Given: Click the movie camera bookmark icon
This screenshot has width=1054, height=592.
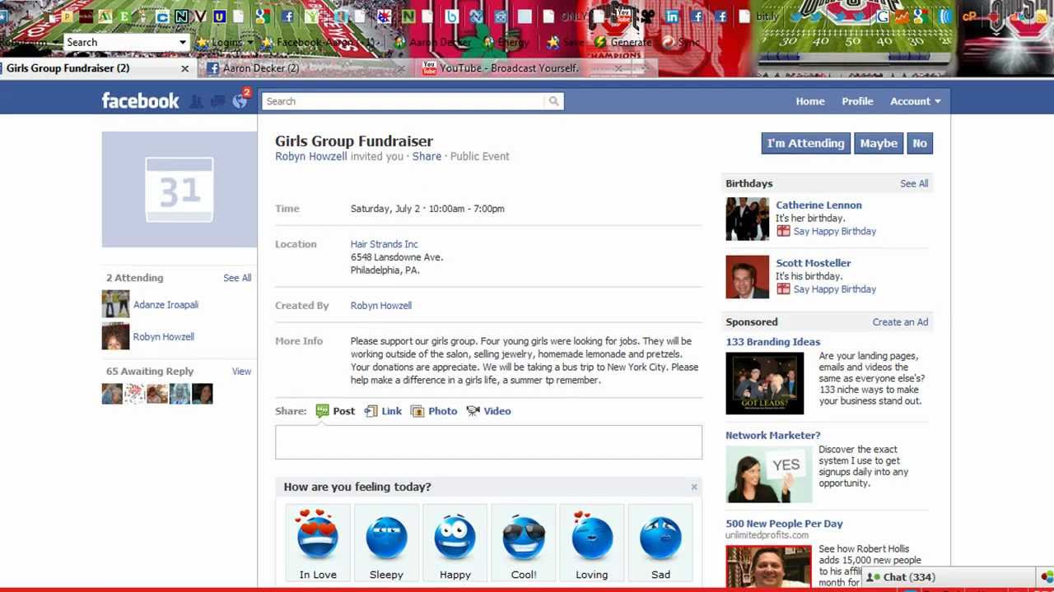Looking at the screenshot, I should [647, 16].
